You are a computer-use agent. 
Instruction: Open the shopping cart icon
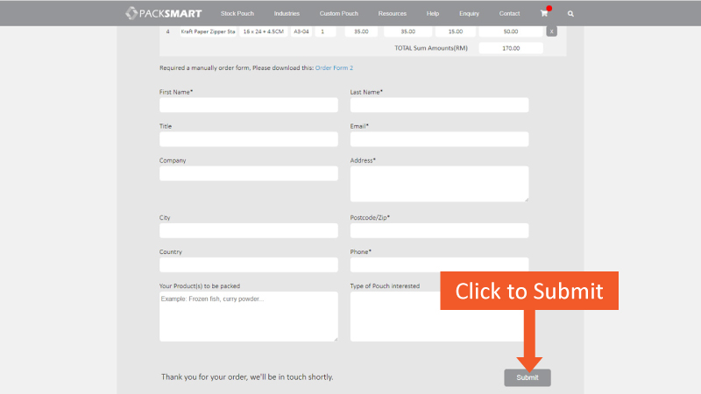pos(544,14)
